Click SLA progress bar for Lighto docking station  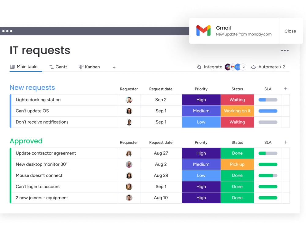click(x=268, y=100)
